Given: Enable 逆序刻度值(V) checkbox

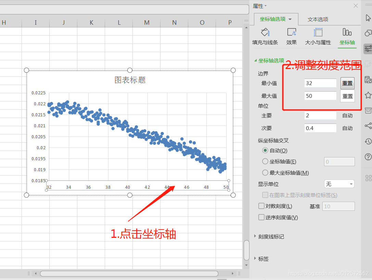Looking at the screenshot, I should 261,217.
